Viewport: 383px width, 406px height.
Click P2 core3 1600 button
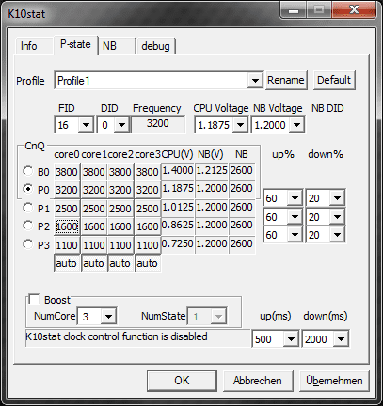pyautogui.click(x=148, y=226)
